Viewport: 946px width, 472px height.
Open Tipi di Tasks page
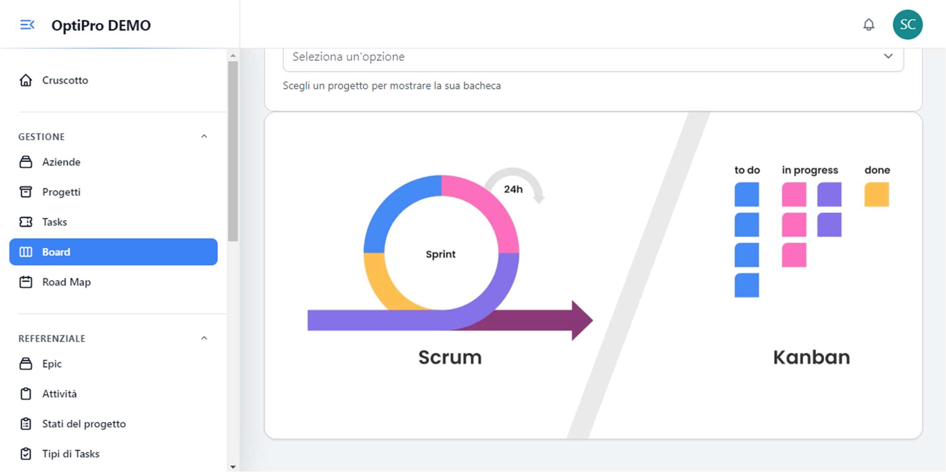[x=71, y=454]
